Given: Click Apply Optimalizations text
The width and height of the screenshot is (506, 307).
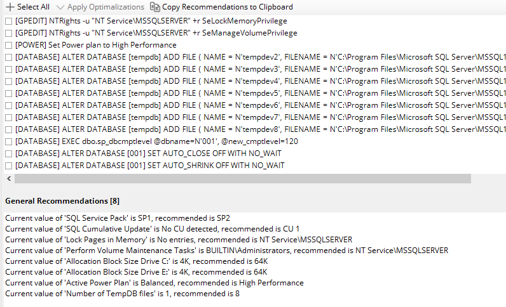Looking at the screenshot, I should 106,7.
